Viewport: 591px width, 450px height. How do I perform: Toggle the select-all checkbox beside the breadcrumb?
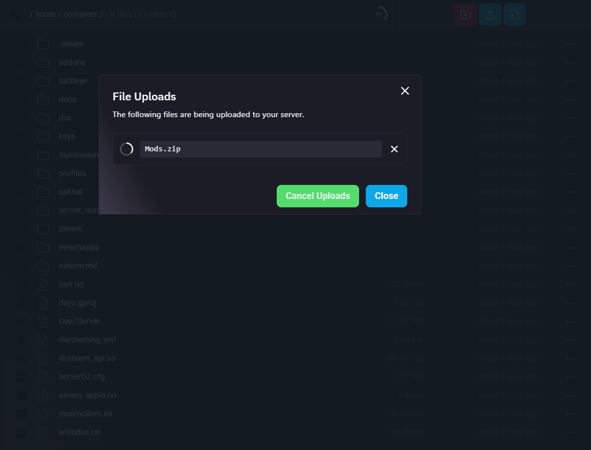click(15, 15)
